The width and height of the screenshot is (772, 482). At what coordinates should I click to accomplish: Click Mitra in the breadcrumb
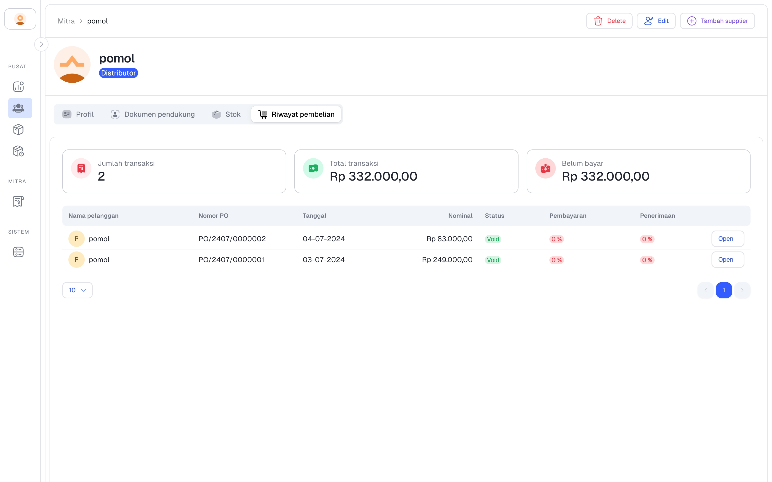click(x=66, y=21)
